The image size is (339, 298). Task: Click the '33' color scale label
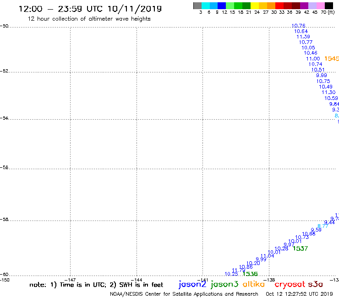pyautogui.click(x=281, y=12)
